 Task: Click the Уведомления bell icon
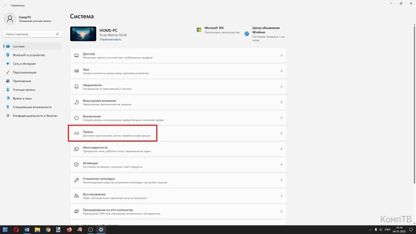click(77, 86)
